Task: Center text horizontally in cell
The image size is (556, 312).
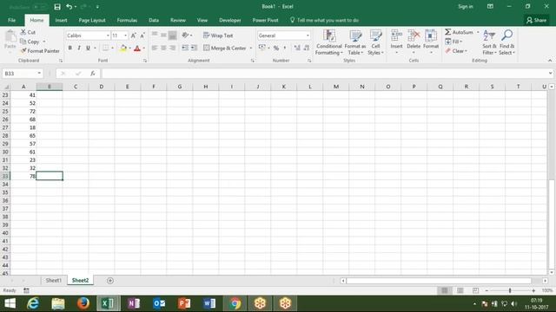Action: [163, 48]
